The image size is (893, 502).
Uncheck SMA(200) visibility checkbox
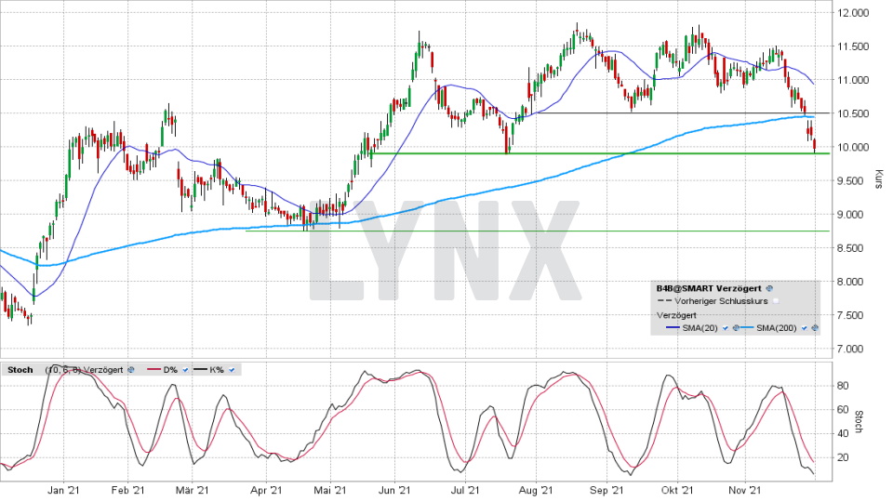(x=804, y=328)
